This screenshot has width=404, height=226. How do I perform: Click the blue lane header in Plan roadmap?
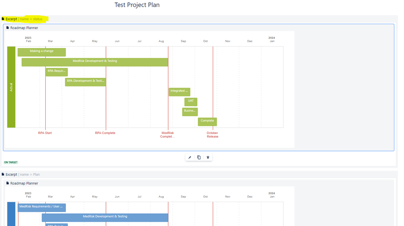click(x=11, y=214)
